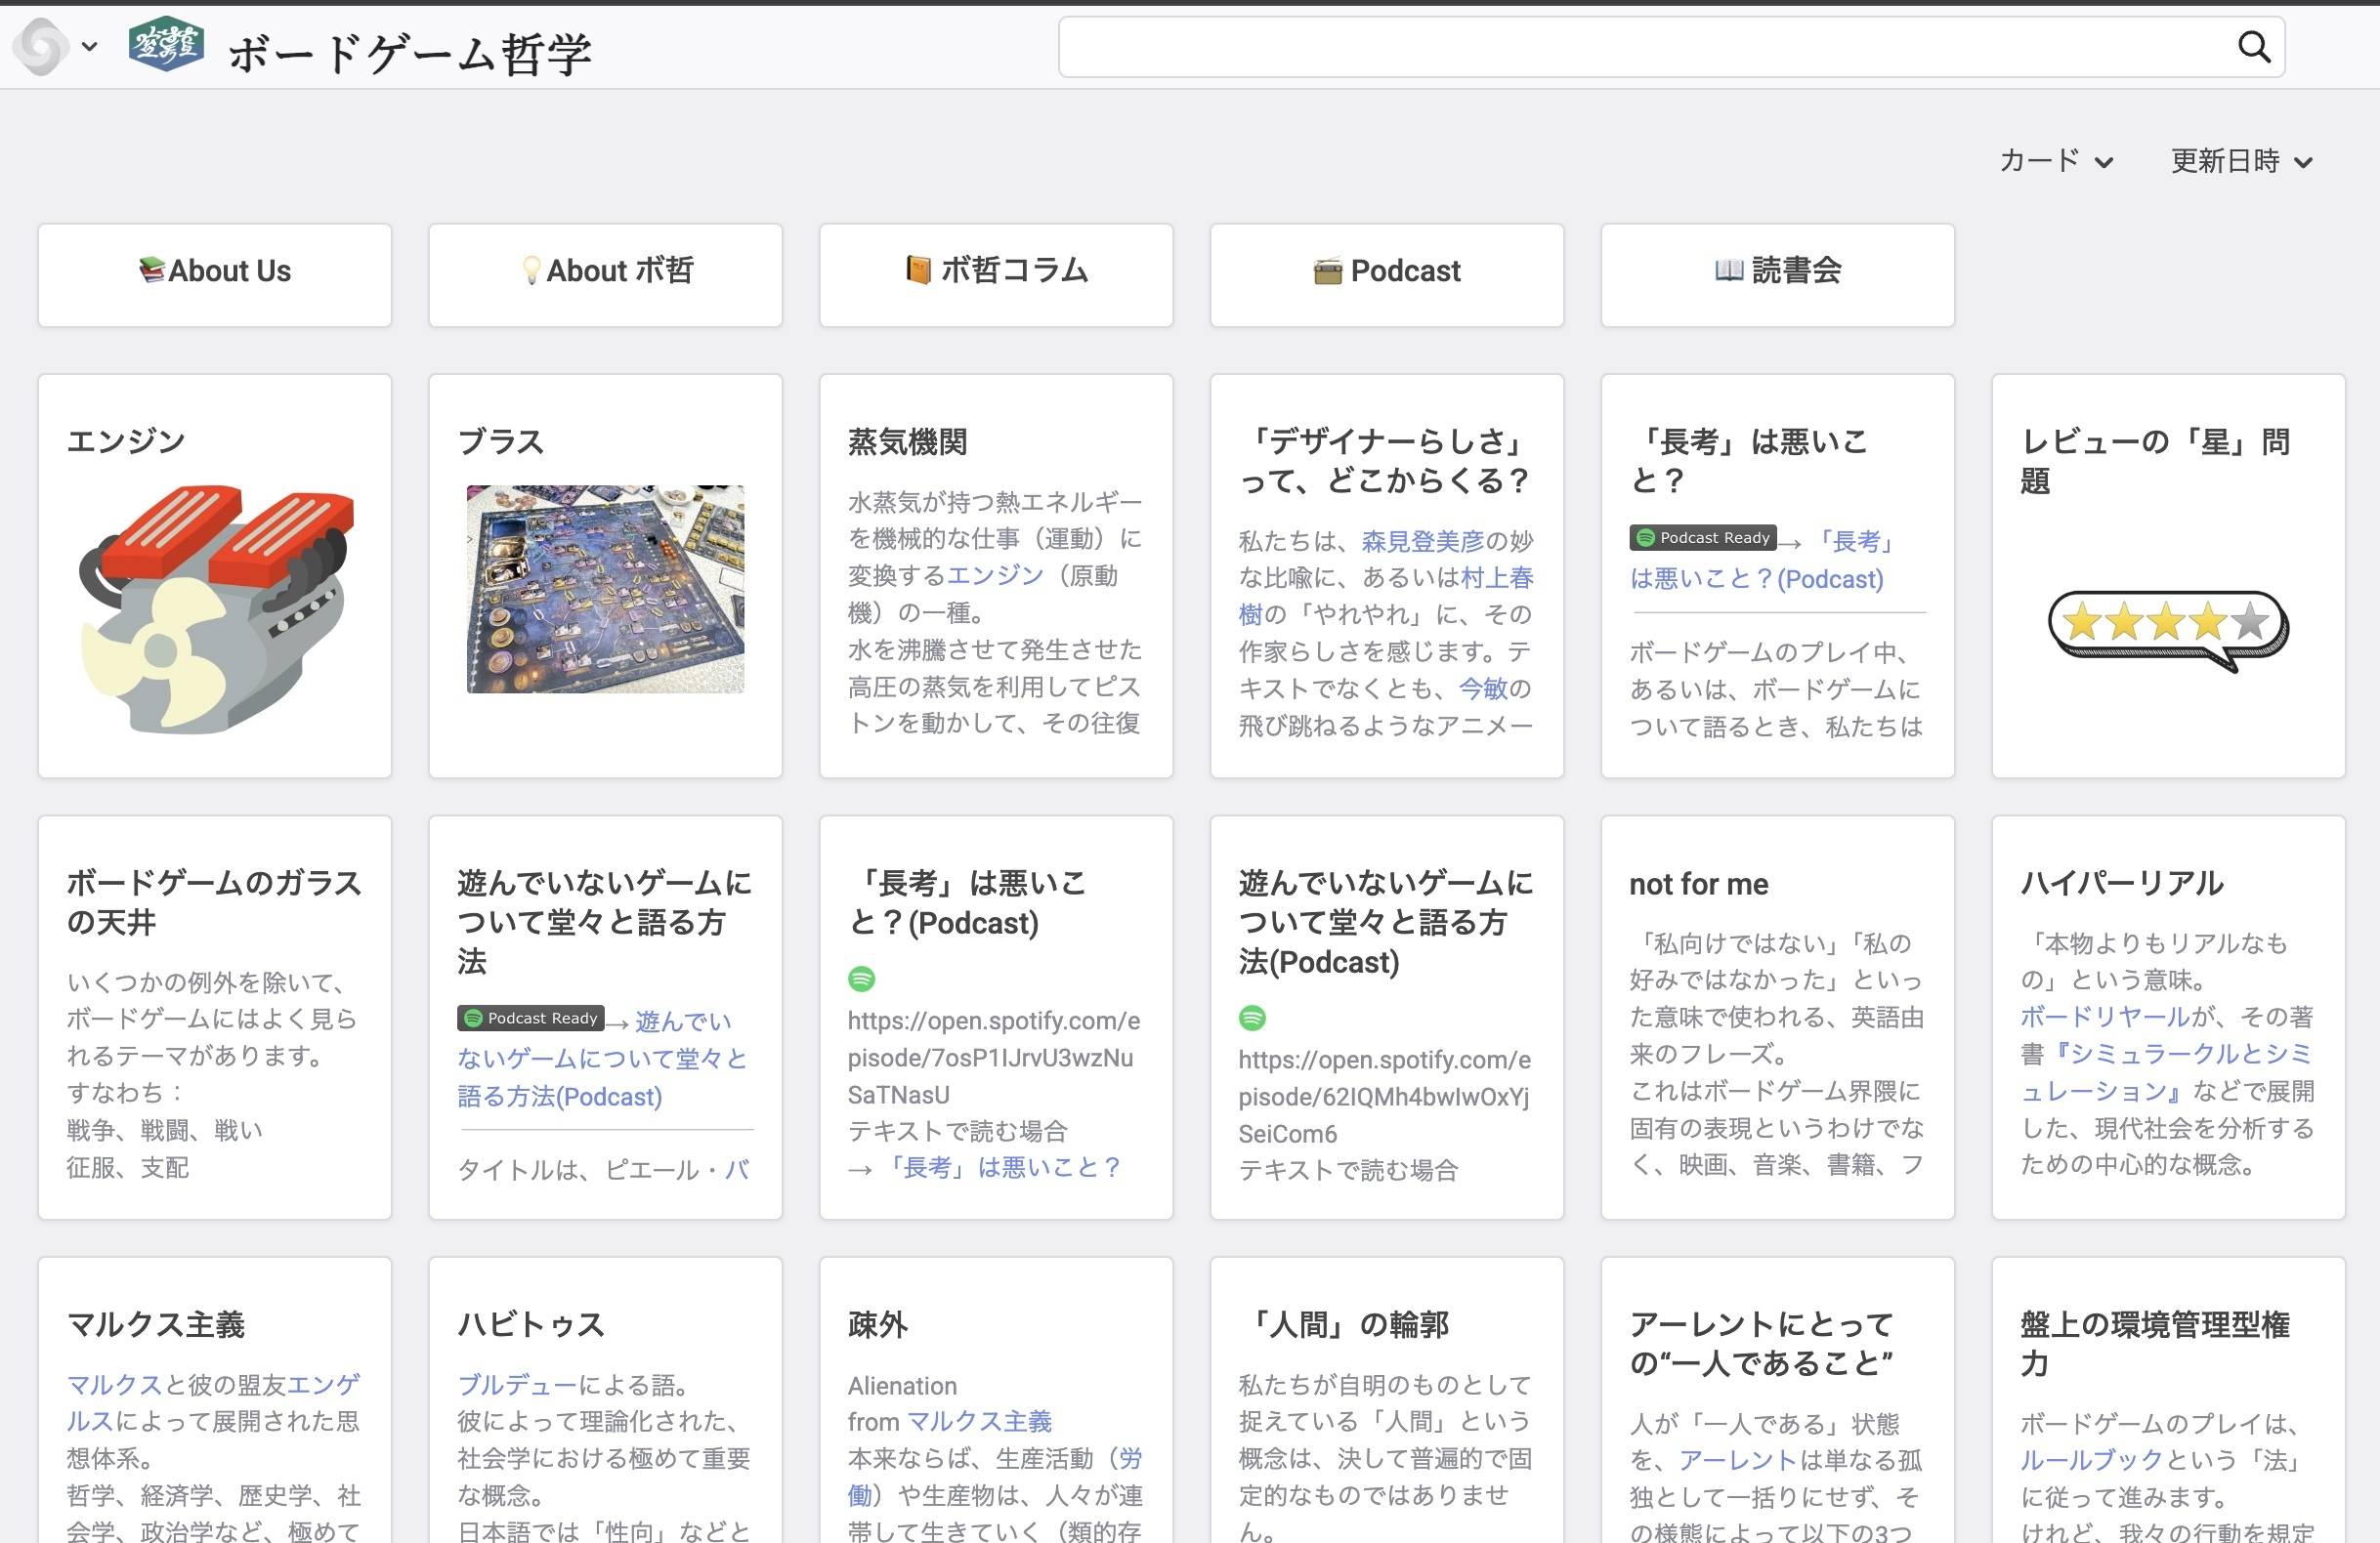This screenshot has height=1543, width=2380.
Task: Click the Scrapbox swirl logo icon
Action: point(42,47)
